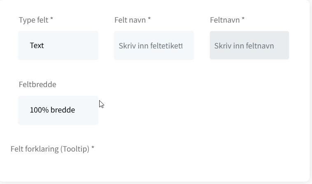Click the 'Felt navn *' label

[133, 20]
